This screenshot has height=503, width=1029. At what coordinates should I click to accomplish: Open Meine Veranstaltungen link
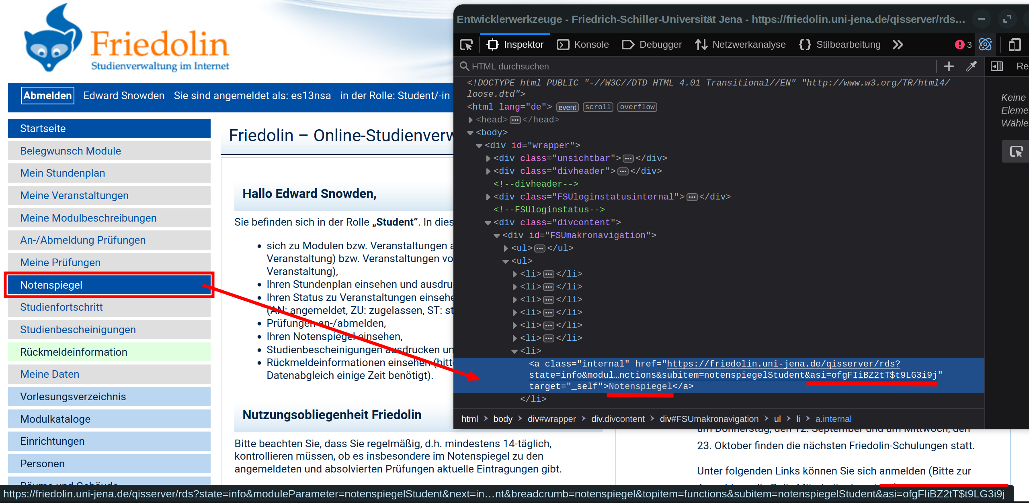pos(109,195)
